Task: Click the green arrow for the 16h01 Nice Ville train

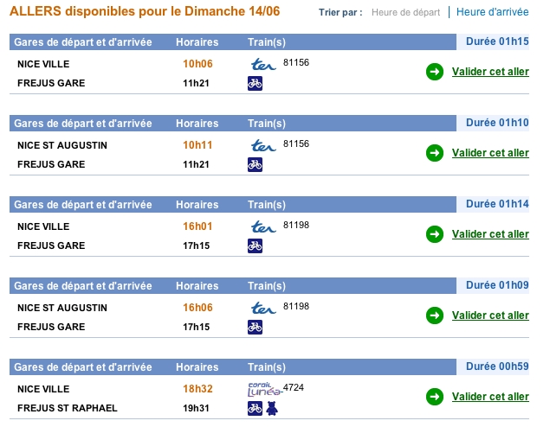Action: click(x=435, y=234)
